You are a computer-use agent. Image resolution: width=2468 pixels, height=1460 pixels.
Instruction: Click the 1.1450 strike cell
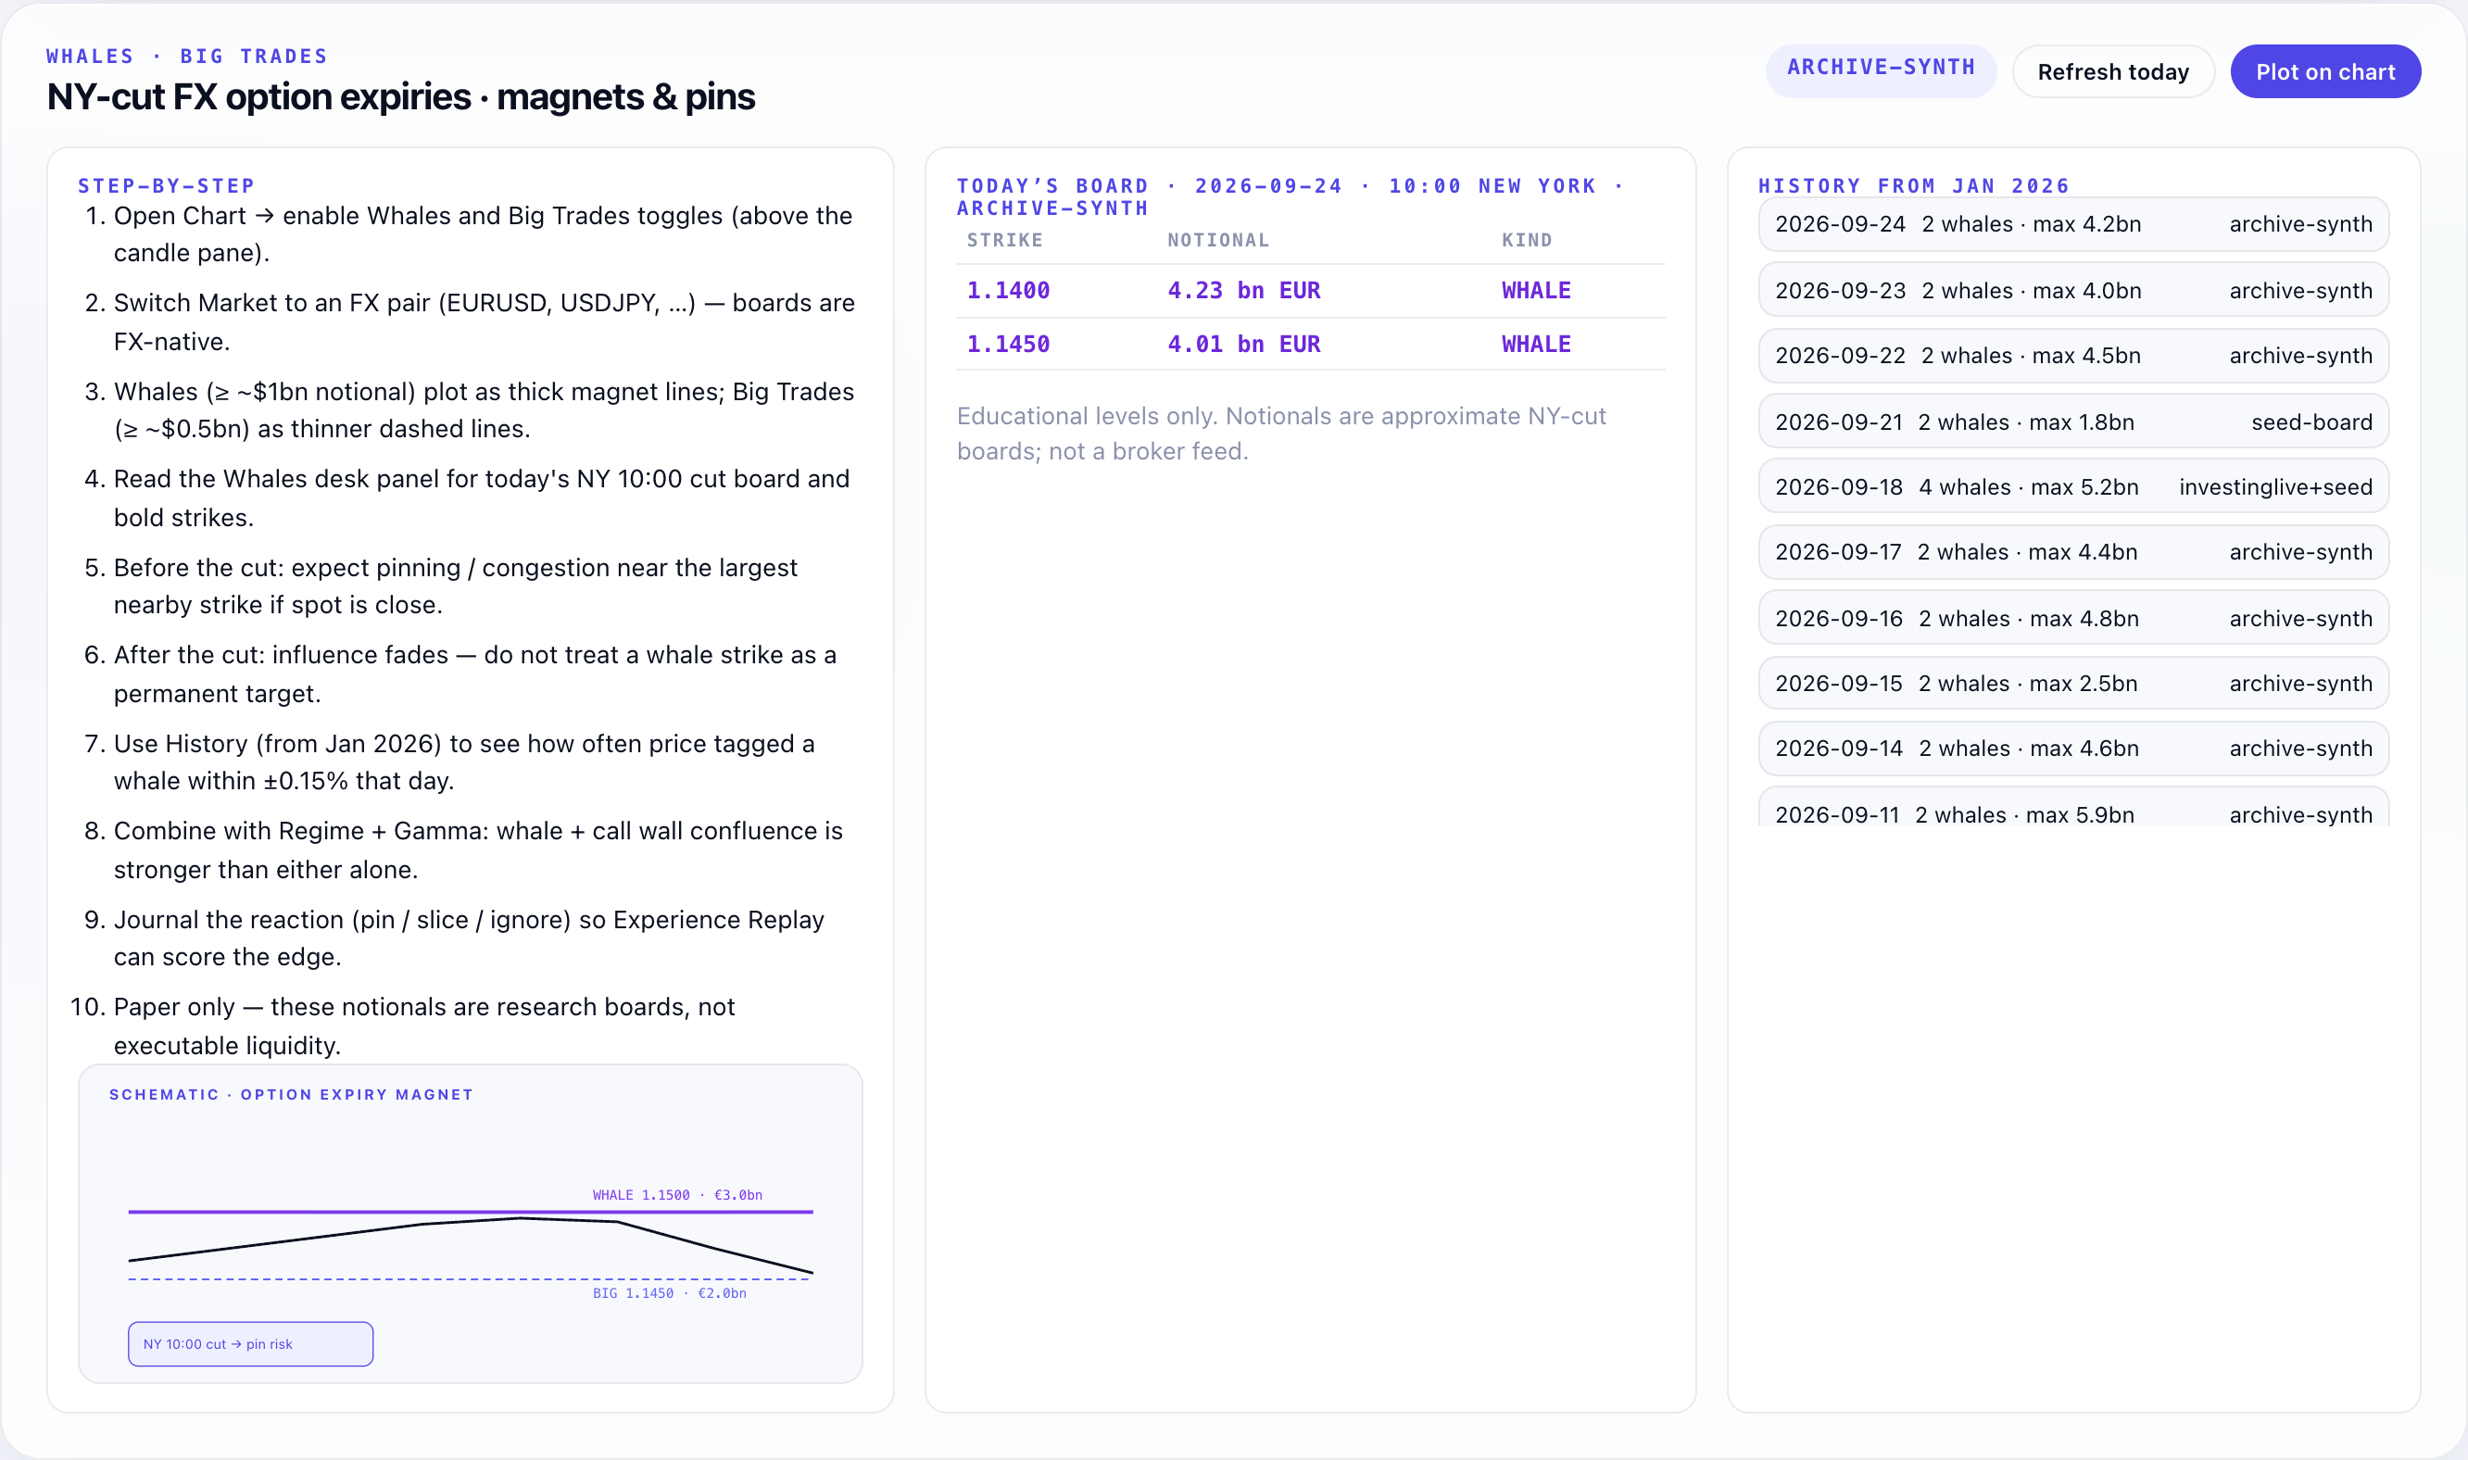coord(1008,345)
